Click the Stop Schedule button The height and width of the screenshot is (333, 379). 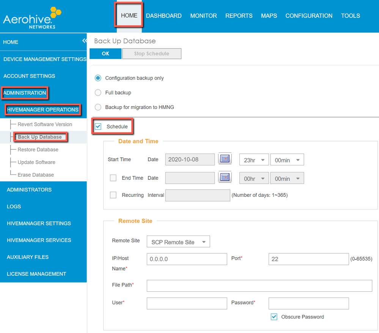[152, 53]
